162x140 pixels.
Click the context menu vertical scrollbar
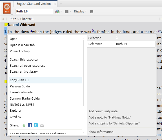tap(84, 73)
